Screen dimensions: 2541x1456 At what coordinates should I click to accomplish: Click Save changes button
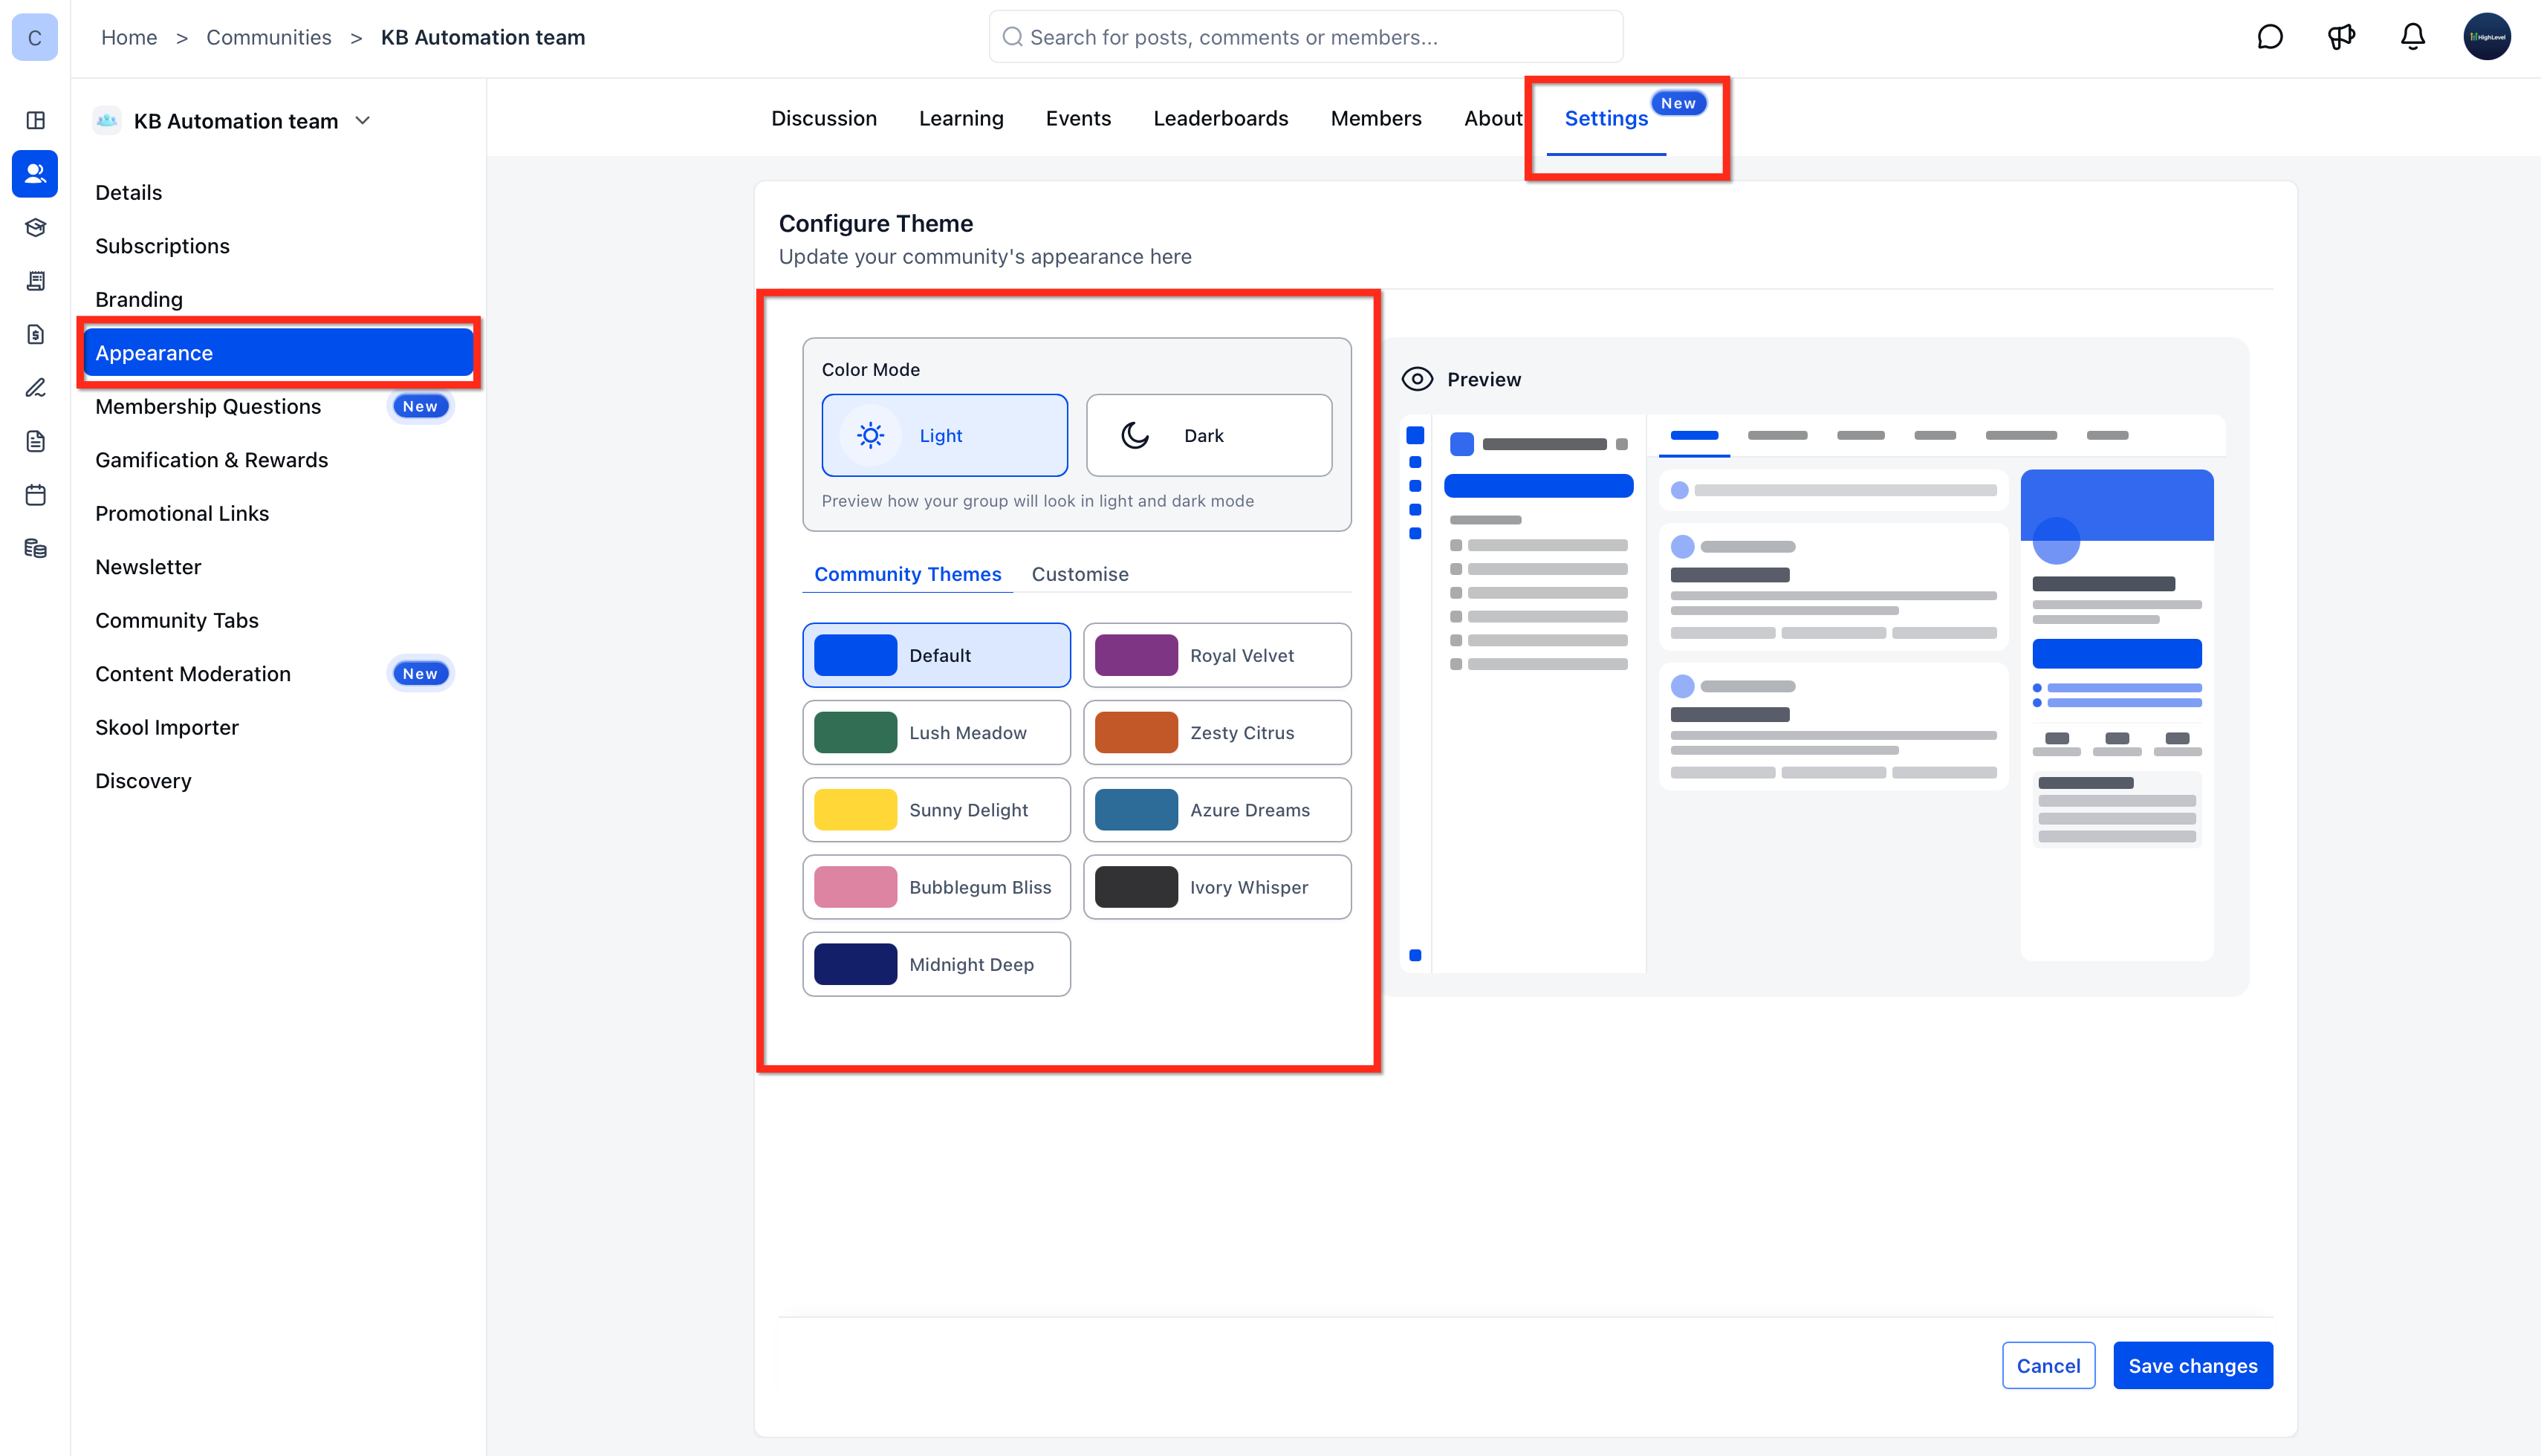pyautogui.click(x=2192, y=1365)
